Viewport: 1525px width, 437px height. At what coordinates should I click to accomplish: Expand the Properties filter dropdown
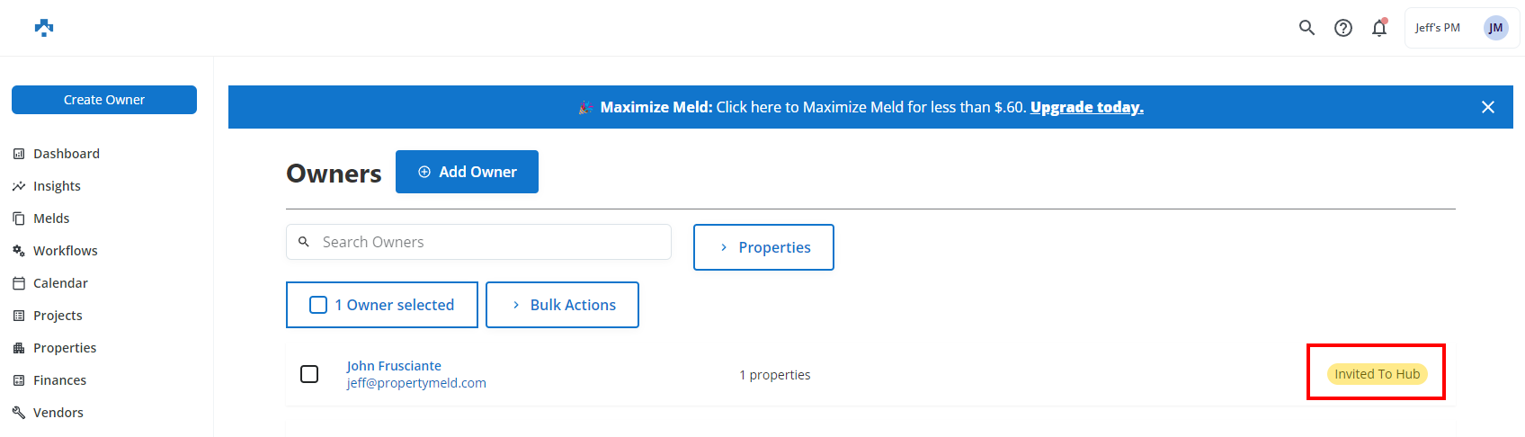[763, 247]
